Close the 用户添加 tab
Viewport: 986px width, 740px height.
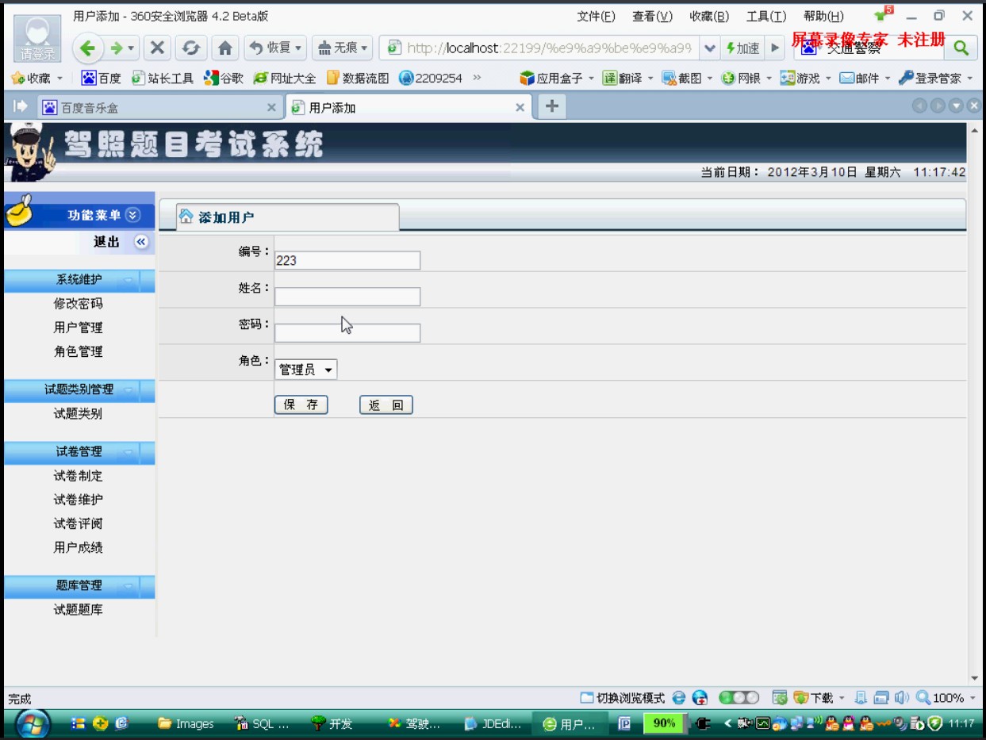(520, 107)
